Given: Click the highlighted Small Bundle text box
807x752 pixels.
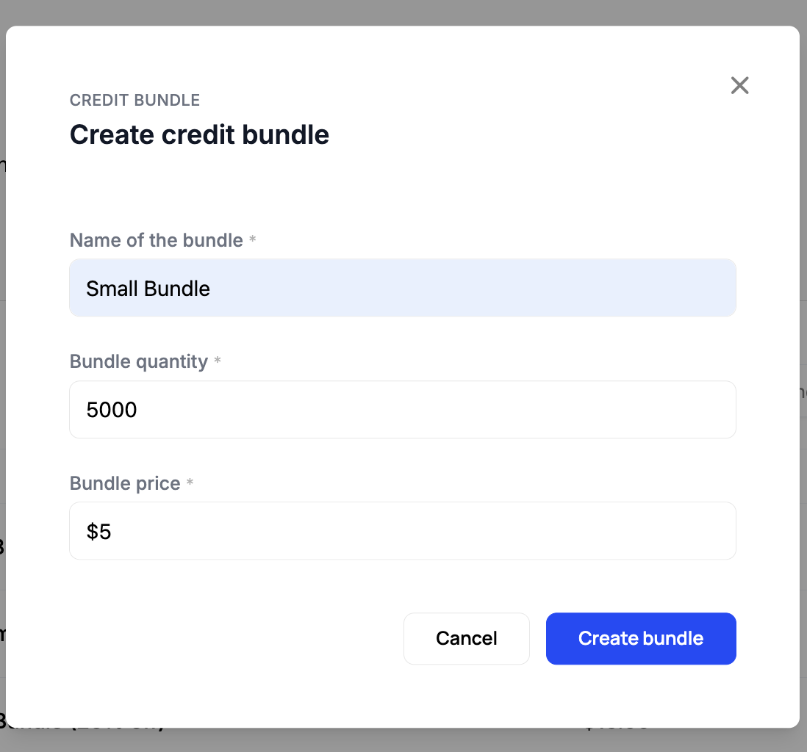Looking at the screenshot, I should 402,288.
